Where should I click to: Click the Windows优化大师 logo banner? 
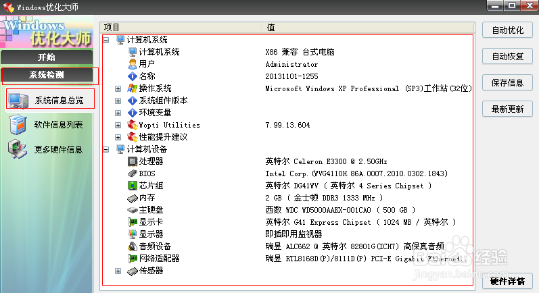[47, 32]
